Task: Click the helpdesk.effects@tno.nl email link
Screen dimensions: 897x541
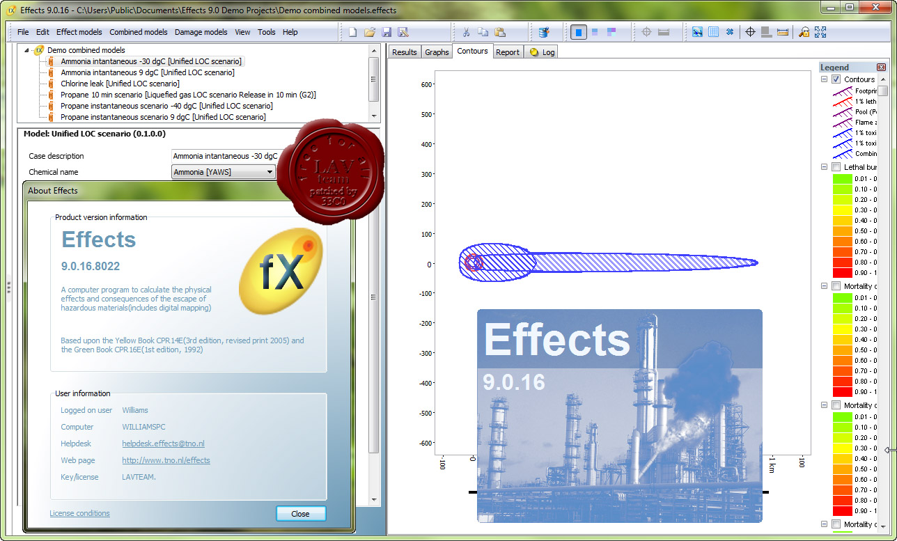Action: (163, 444)
